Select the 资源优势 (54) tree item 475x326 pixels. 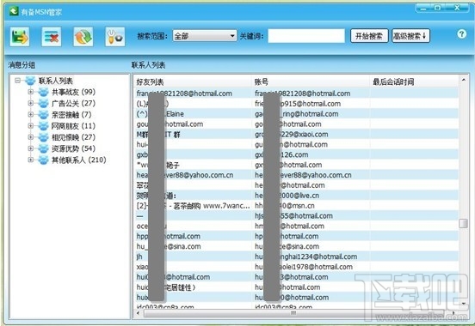73,148
